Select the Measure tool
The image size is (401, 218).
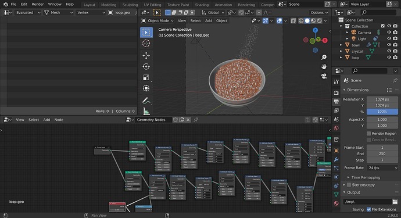(146, 111)
